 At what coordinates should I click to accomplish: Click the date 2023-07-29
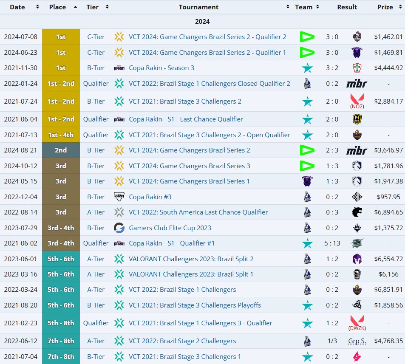coord(21,228)
